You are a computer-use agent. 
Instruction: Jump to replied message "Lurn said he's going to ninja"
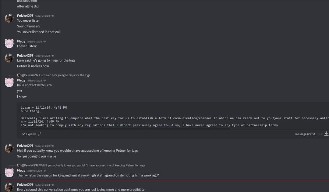[65, 75]
